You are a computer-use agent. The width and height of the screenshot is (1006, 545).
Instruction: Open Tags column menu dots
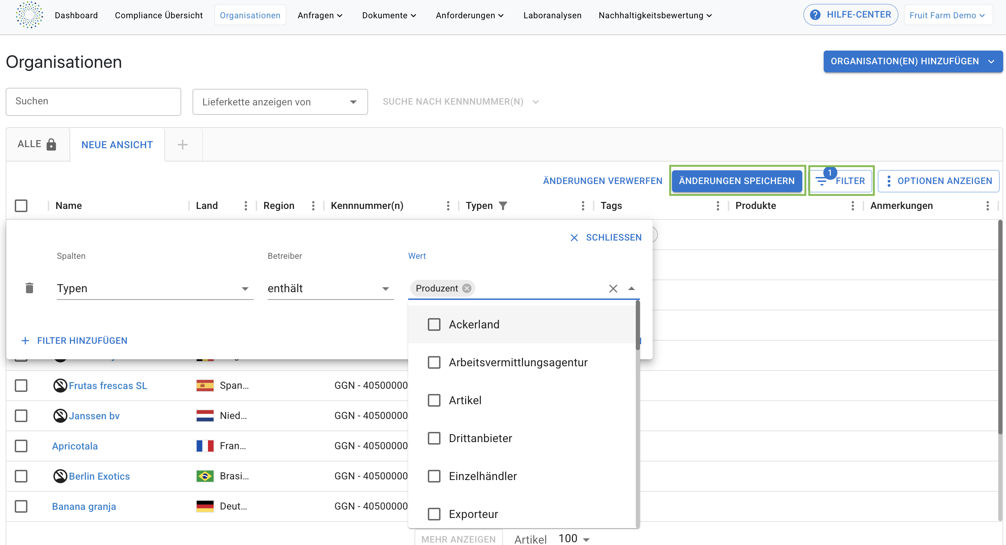(718, 206)
